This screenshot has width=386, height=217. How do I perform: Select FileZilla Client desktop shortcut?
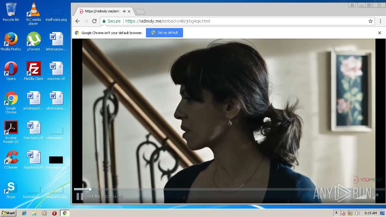click(33, 71)
